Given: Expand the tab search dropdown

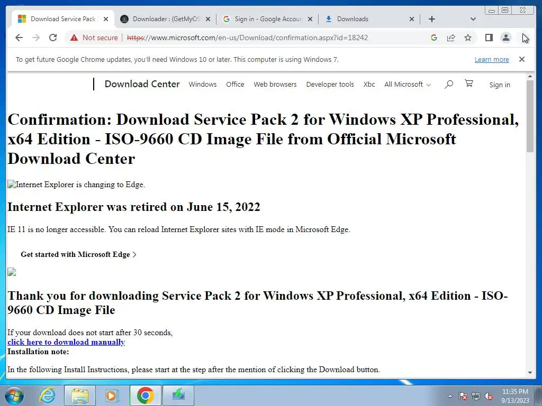Looking at the screenshot, I should click(x=473, y=19).
